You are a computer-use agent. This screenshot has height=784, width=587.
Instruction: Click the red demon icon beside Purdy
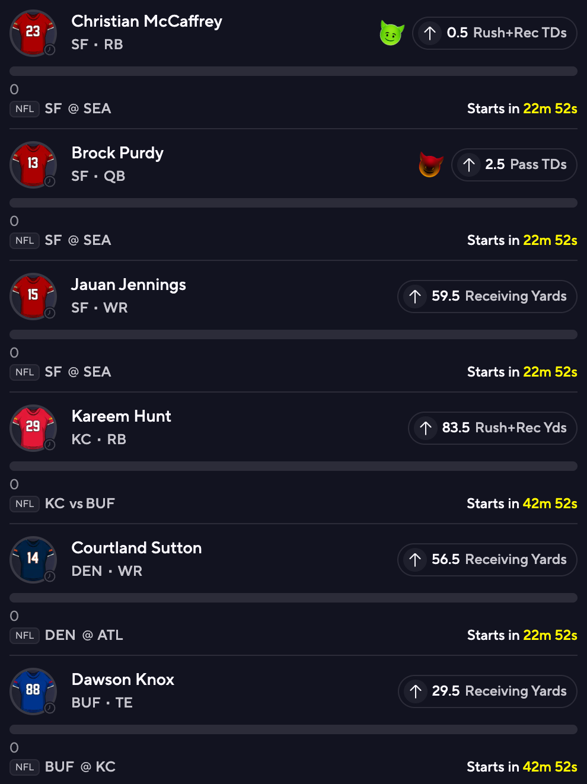click(x=430, y=165)
